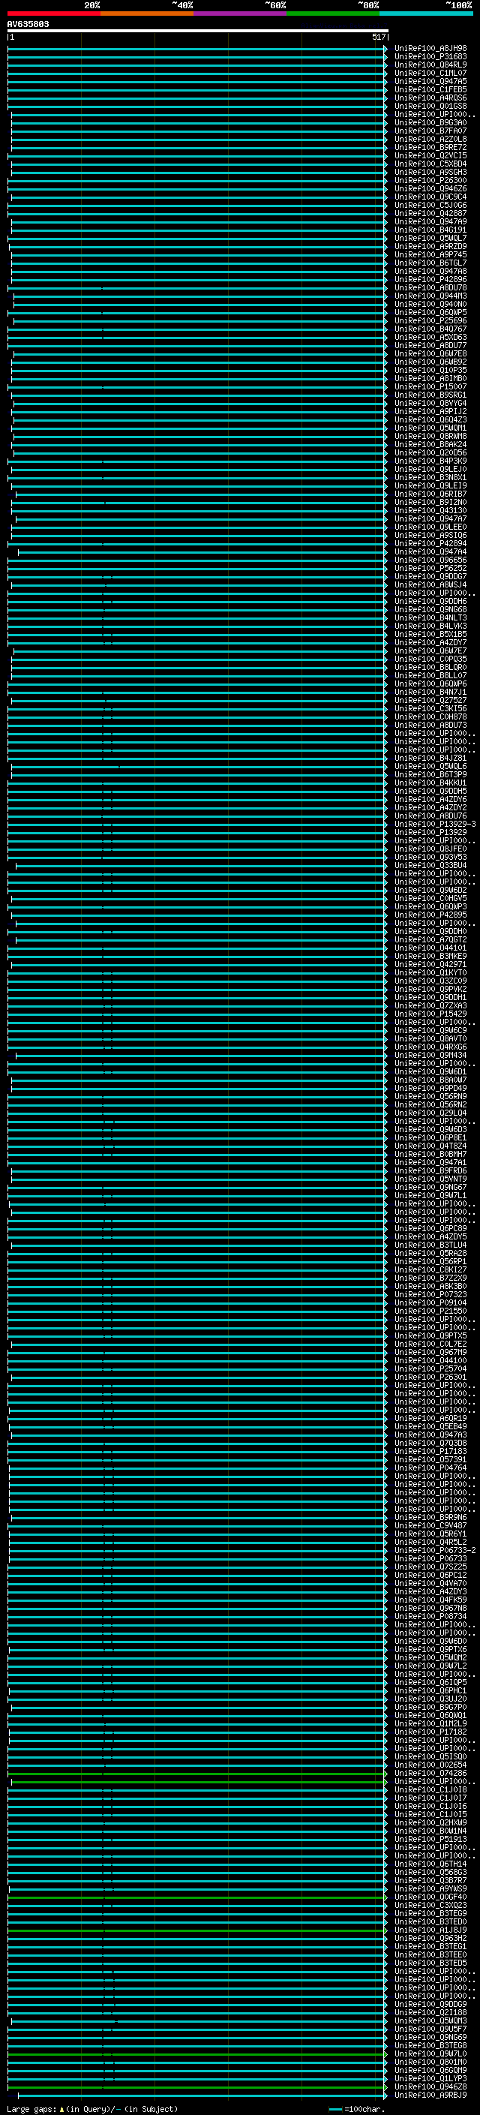480x2115 pixels.
Task: Select hit label UniRef100_A4RQS6
Action: click(430, 98)
